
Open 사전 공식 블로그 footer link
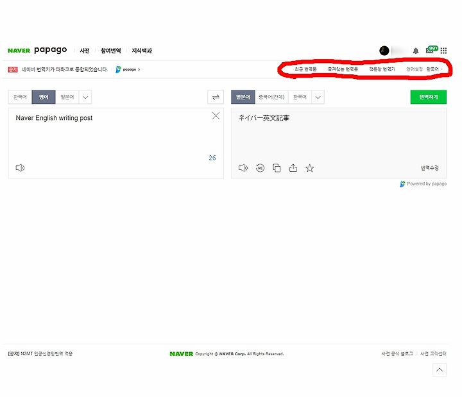click(x=397, y=353)
